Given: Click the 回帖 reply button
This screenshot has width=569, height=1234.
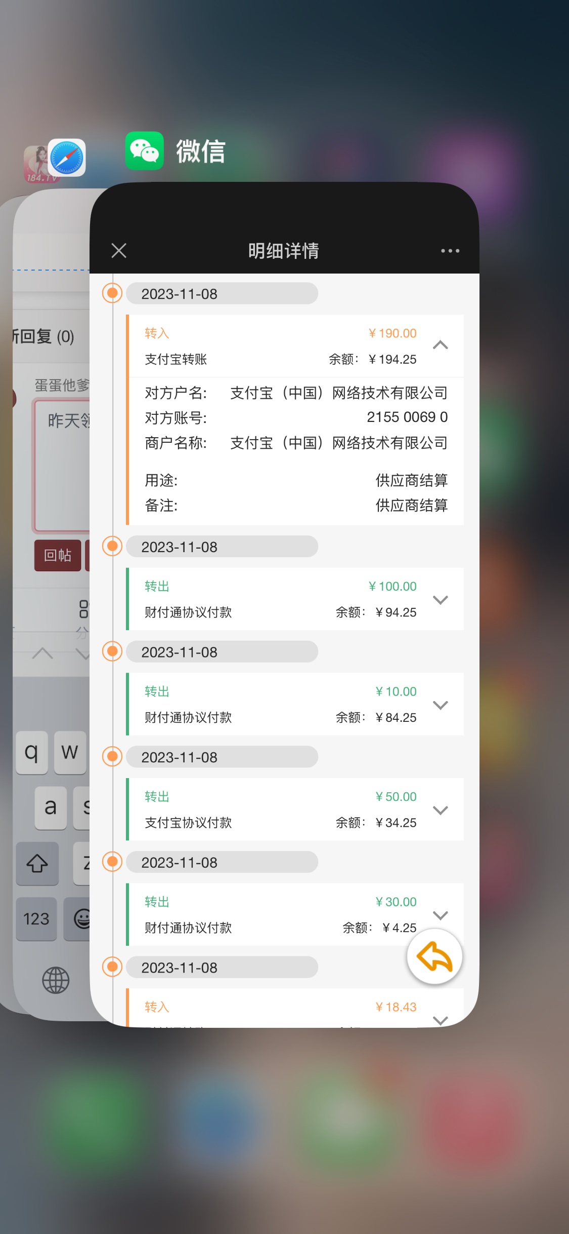Looking at the screenshot, I should coord(58,555).
